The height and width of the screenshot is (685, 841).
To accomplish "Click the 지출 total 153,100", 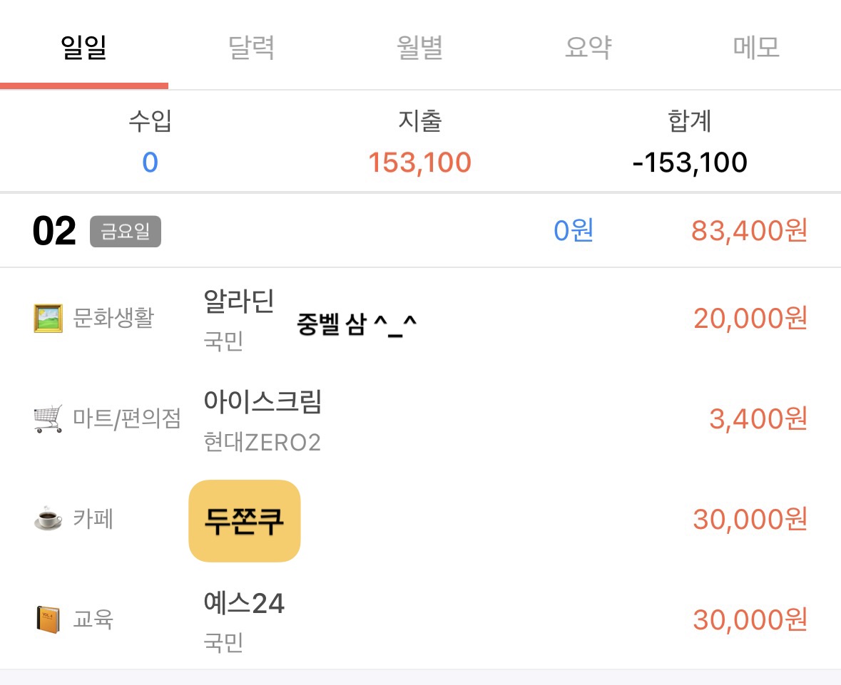I will click(x=419, y=163).
